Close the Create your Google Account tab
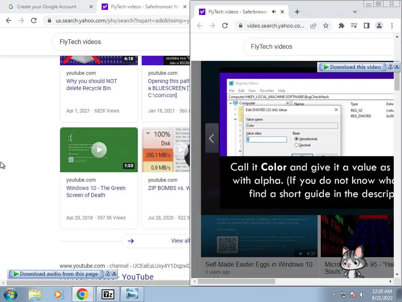402x302 pixels. pyautogui.click(x=91, y=7)
